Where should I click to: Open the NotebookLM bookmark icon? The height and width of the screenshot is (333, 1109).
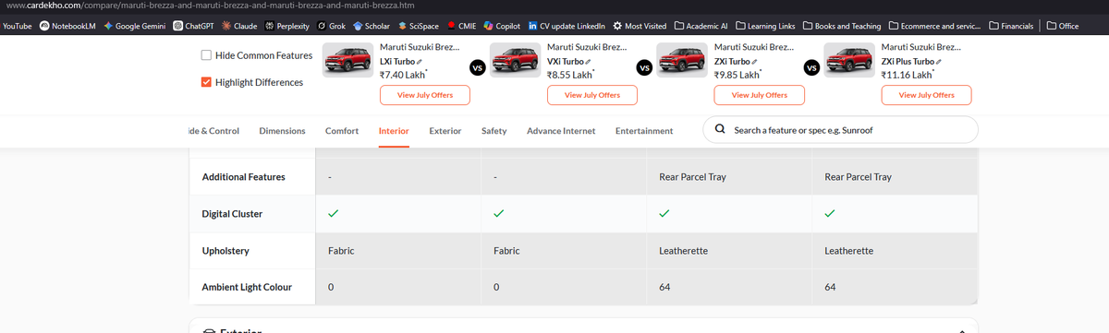pos(43,26)
